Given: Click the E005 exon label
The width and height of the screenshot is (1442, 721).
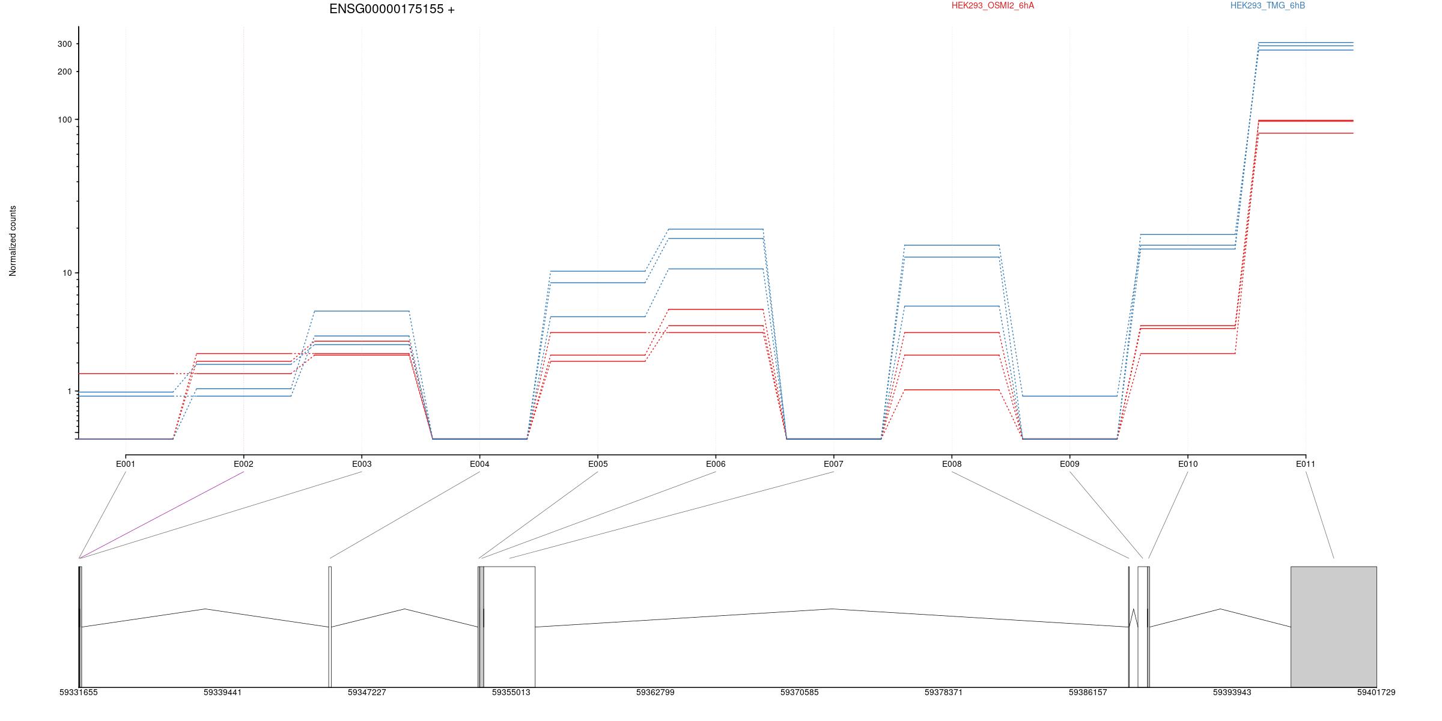Looking at the screenshot, I should tap(598, 464).
